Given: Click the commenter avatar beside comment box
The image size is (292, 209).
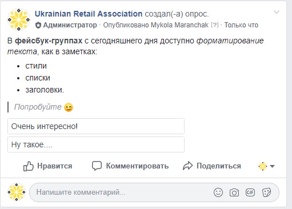Looking at the screenshot, I should point(17,192).
